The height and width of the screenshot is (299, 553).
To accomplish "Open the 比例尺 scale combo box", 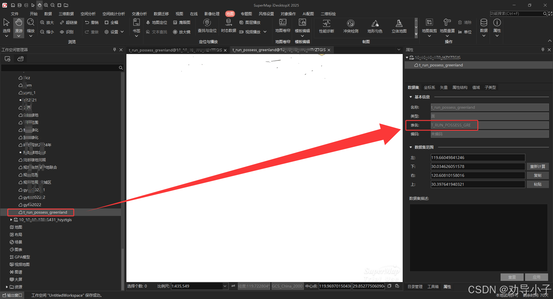I will 199,286.
